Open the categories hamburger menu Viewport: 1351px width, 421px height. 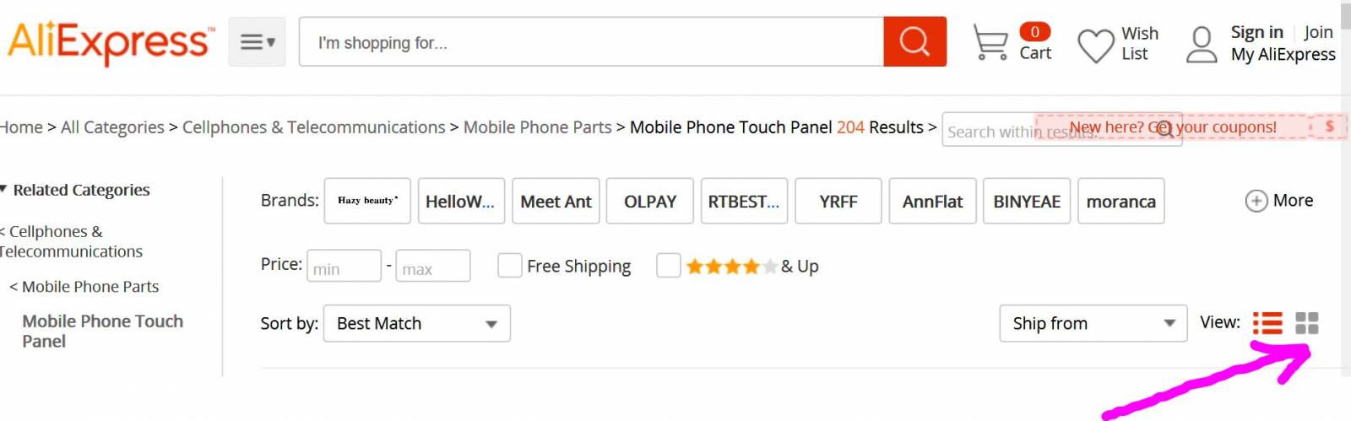pos(257,41)
